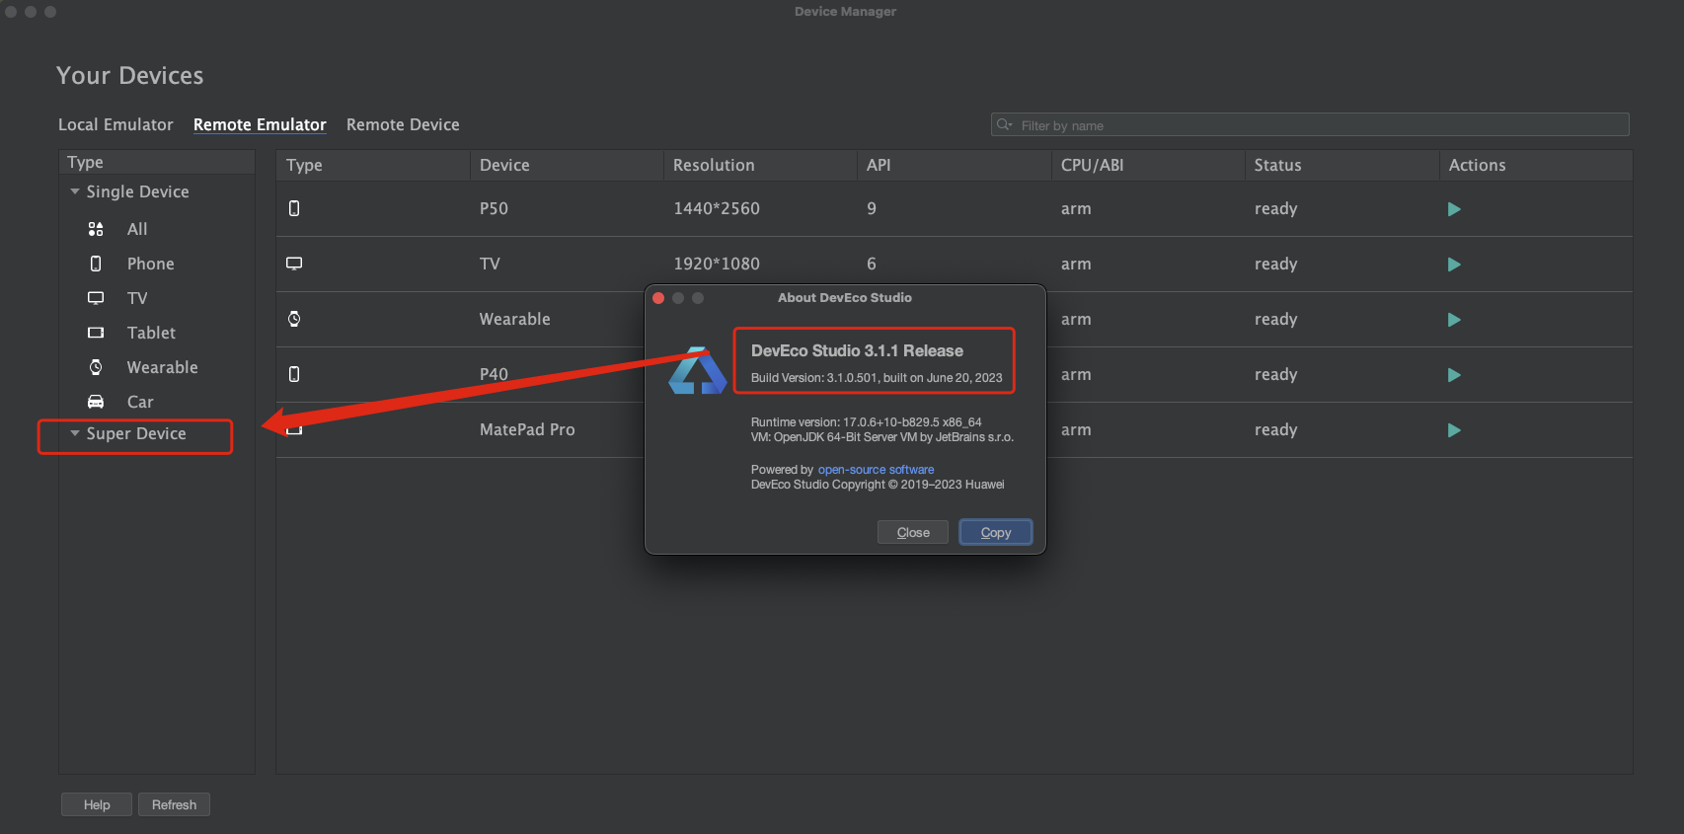
Task: Filter device list to Wearable
Action: [x=162, y=367]
